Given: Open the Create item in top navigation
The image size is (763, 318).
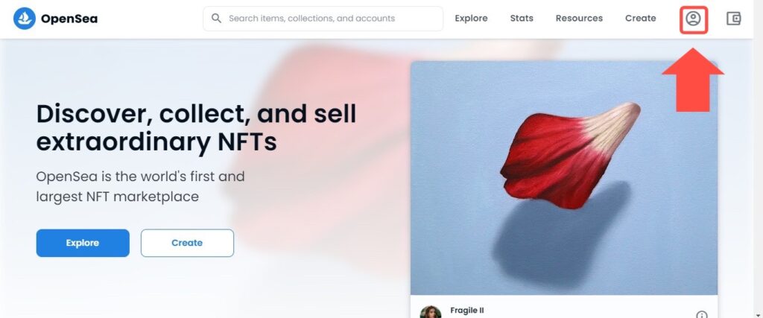Looking at the screenshot, I should pyautogui.click(x=641, y=19).
